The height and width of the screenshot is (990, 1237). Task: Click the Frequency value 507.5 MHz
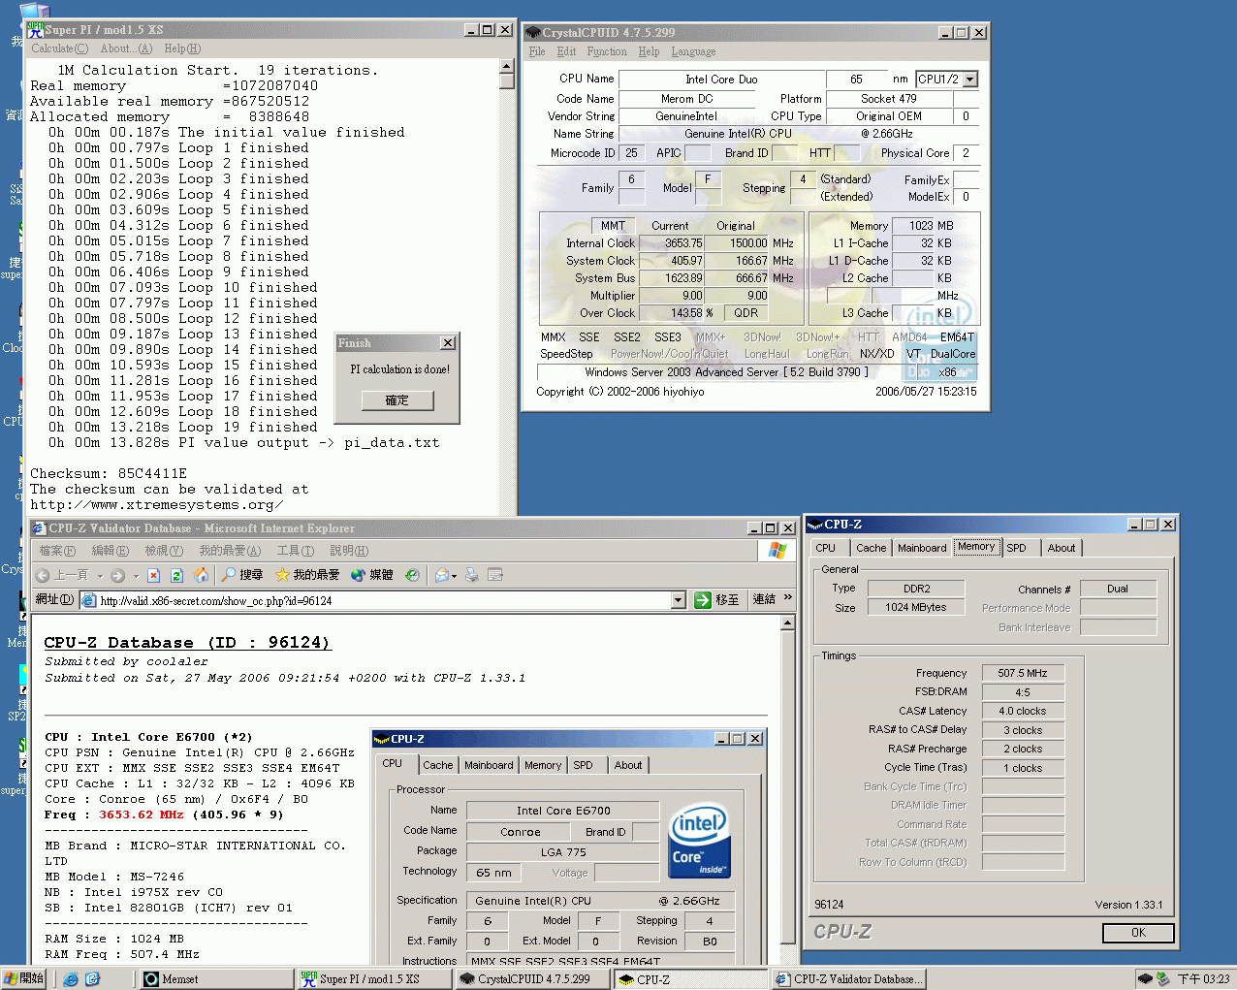tap(1023, 673)
